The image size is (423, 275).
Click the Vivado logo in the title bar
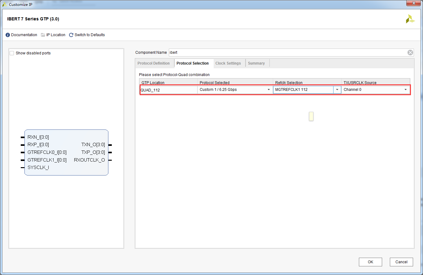5,5
